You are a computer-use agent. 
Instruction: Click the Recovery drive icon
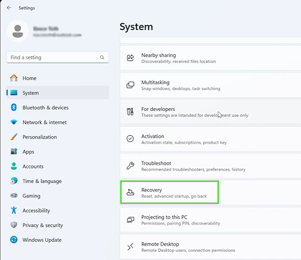[130, 192]
